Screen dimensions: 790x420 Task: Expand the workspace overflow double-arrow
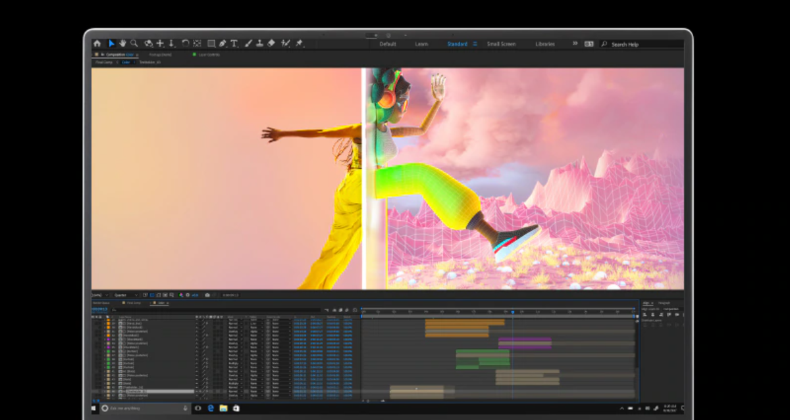tap(575, 43)
